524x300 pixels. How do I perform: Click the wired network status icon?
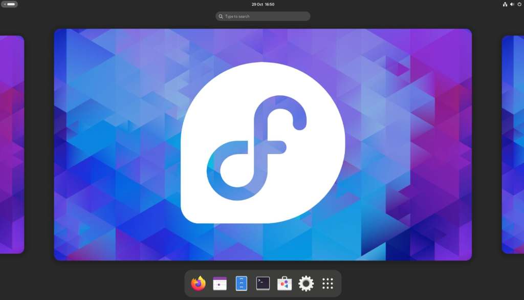(504, 4)
